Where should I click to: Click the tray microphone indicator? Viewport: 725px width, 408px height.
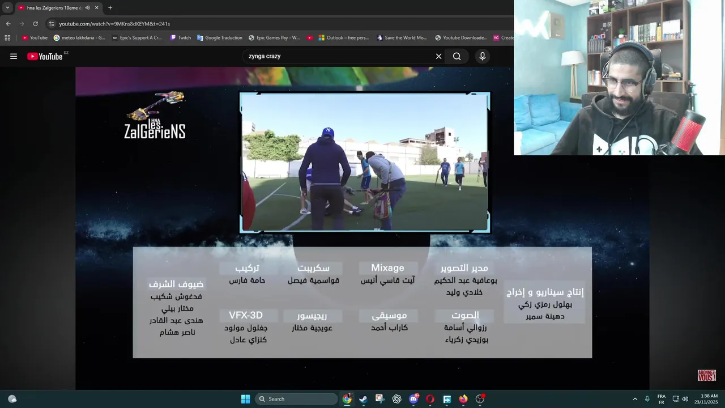tap(647, 399)
